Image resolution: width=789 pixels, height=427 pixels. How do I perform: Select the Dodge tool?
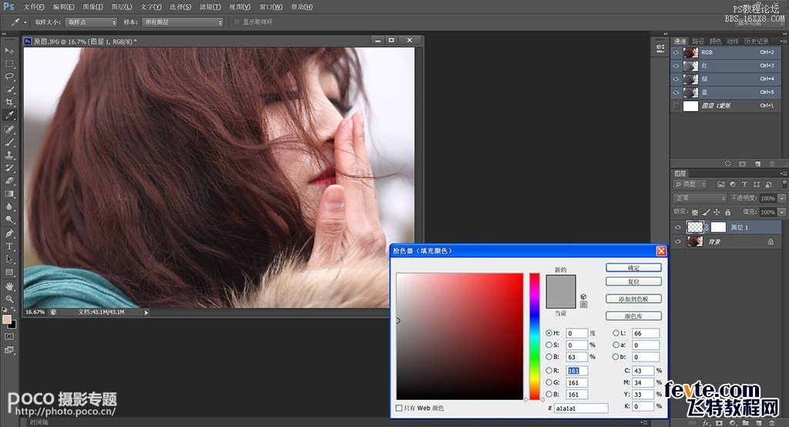9,220
